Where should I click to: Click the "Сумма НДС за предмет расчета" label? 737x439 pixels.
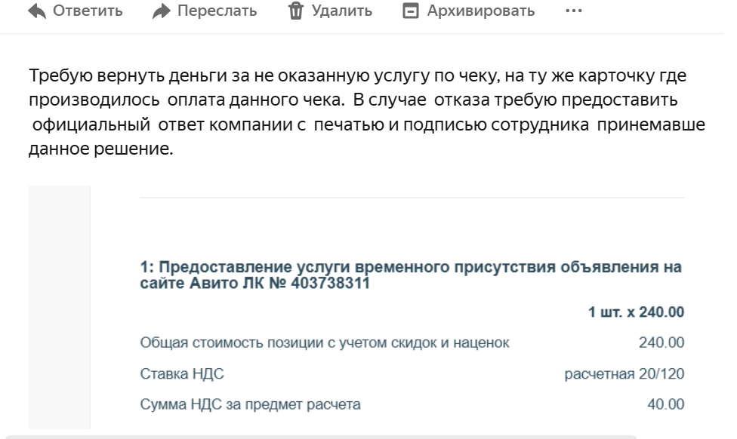click(x=250, y=405)
